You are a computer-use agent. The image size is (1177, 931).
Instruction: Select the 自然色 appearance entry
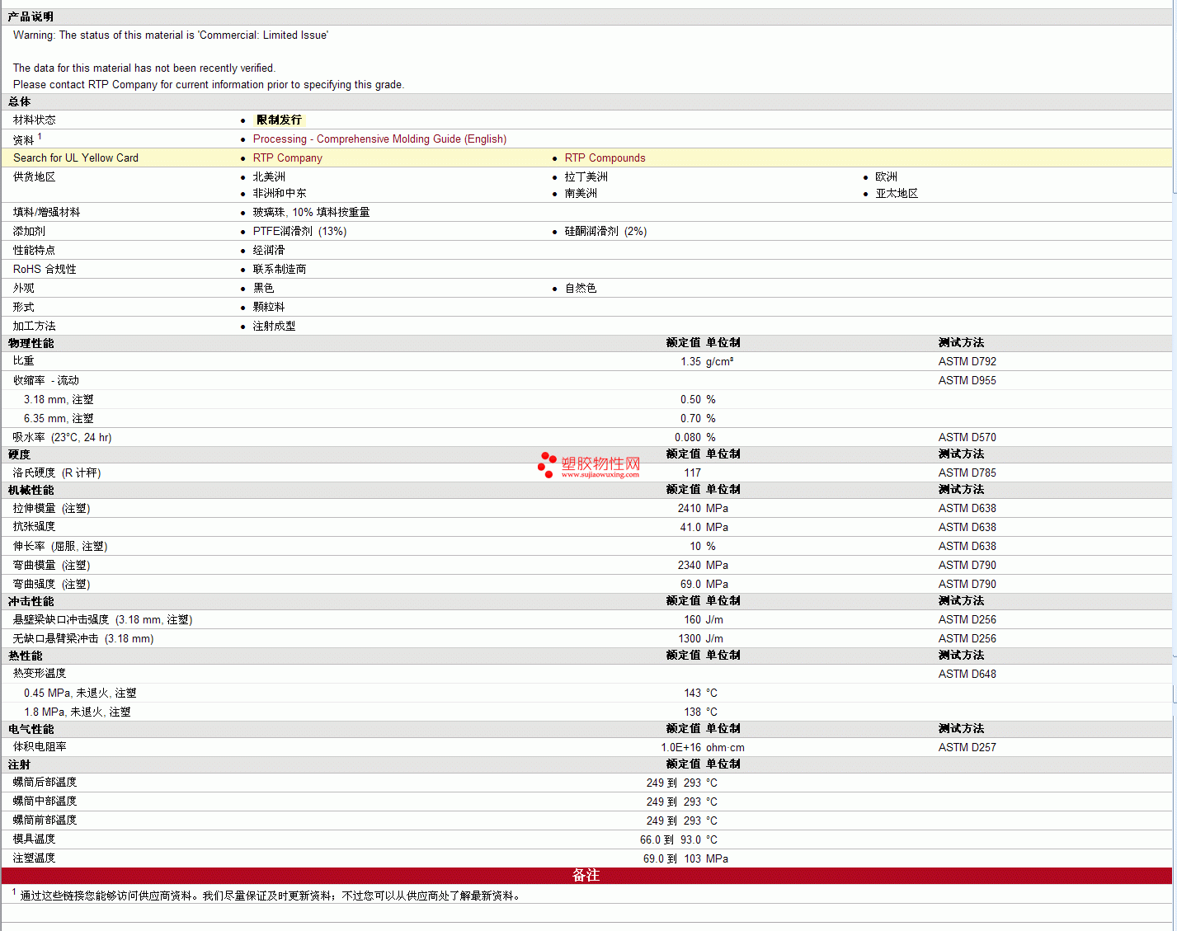coord(581,289)
